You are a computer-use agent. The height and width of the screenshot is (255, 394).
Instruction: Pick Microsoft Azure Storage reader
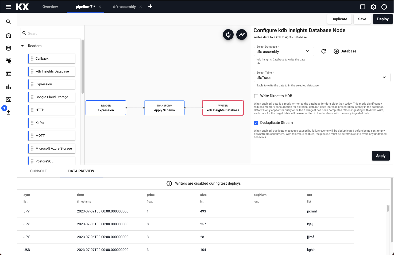[52, 149]
